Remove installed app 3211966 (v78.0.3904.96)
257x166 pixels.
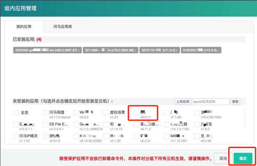pyautogui.click(x=136, y=50)
